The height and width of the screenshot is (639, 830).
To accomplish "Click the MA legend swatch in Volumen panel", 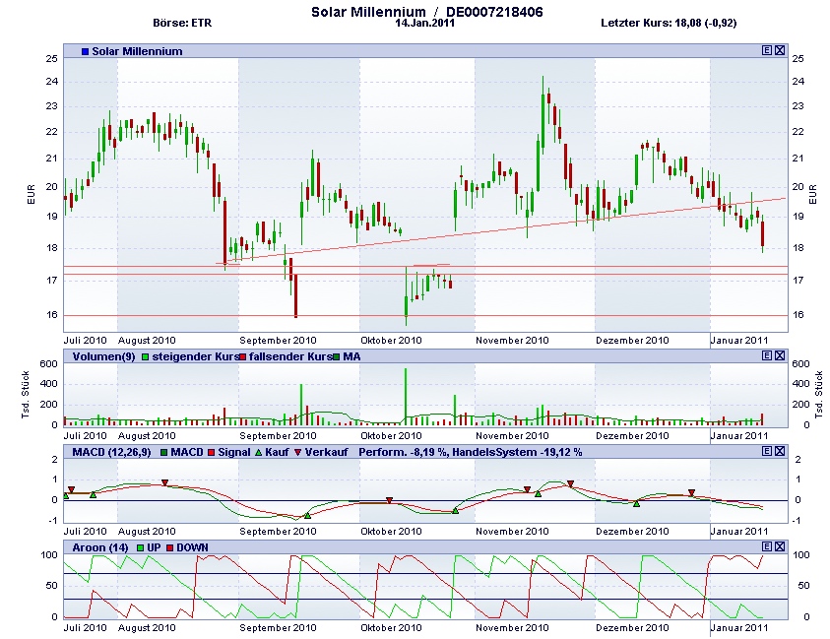I will pyautogui.click(x=337, y=356).
